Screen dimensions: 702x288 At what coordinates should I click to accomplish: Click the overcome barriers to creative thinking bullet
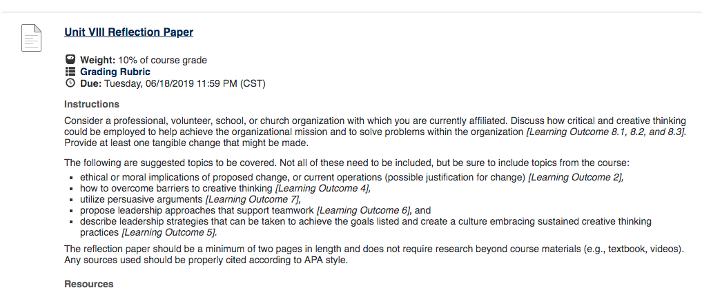tap(226, 188)
